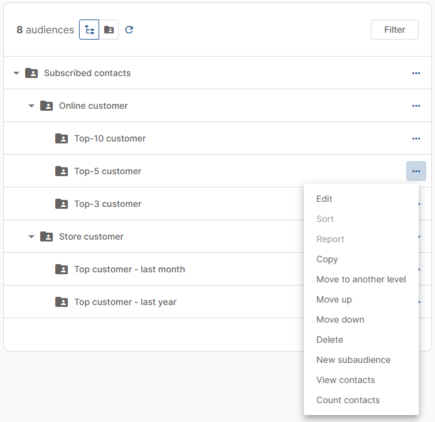Viewport: 435px width, 422px height.
Task: Open the Filter panel
Action: coord(394,30)
